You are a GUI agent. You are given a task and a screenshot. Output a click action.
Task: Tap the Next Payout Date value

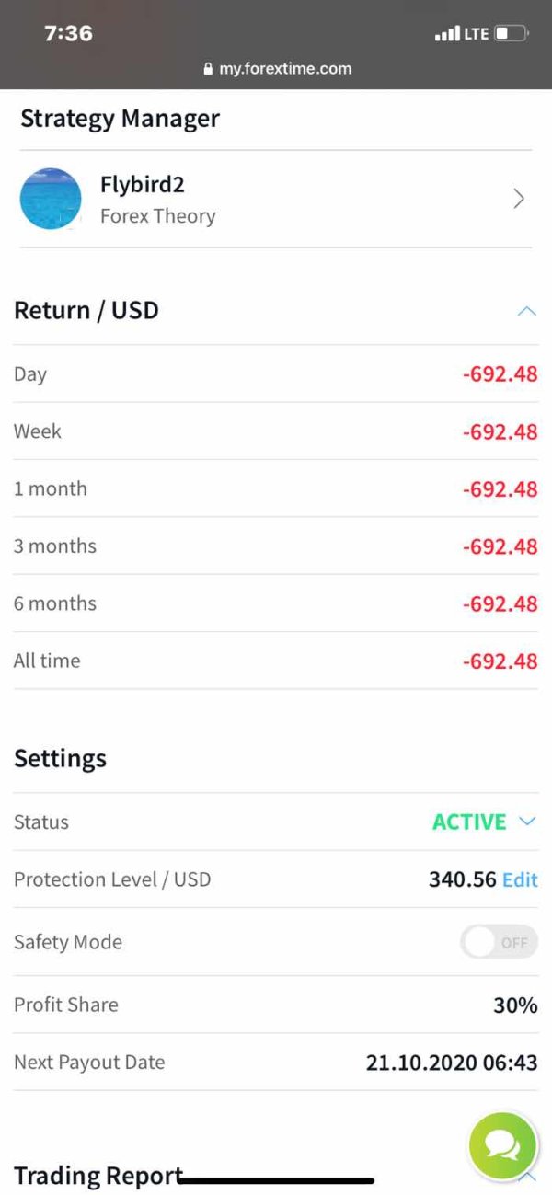pyautogui.click(x=452, y=1063)
